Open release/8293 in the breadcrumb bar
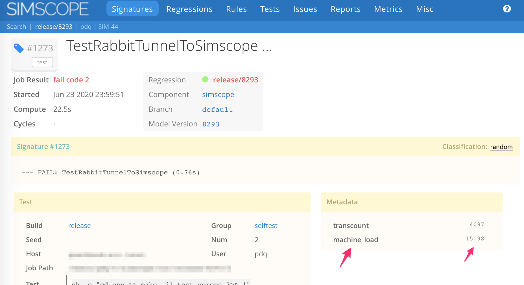The width and height of the screenshot is (524, 285). tap(54, 27)
